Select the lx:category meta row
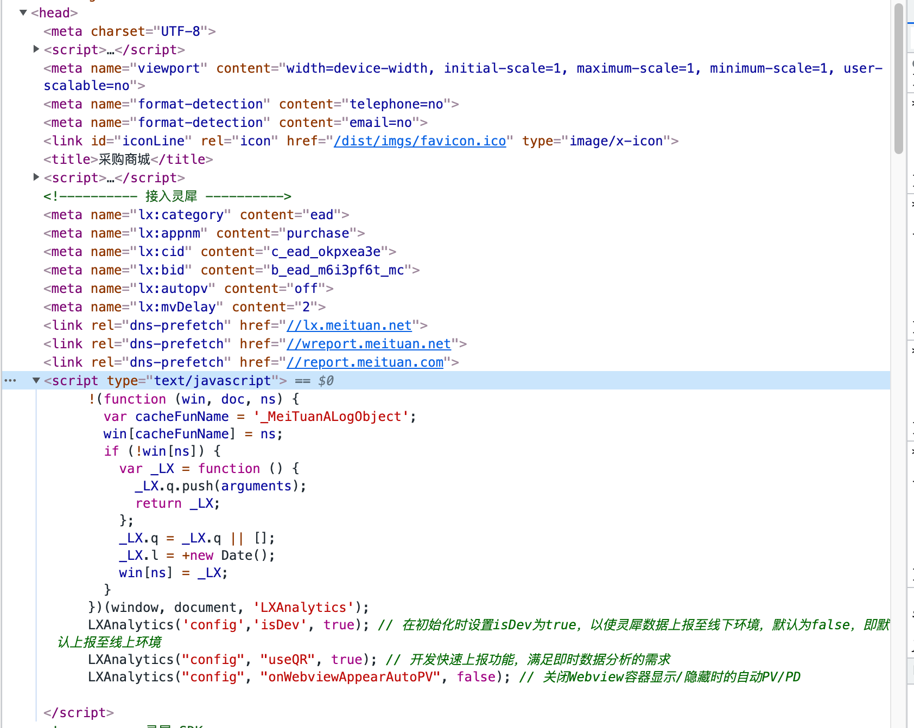The width and height of the screenshot is (914, 728). click(x=196, y=215)
